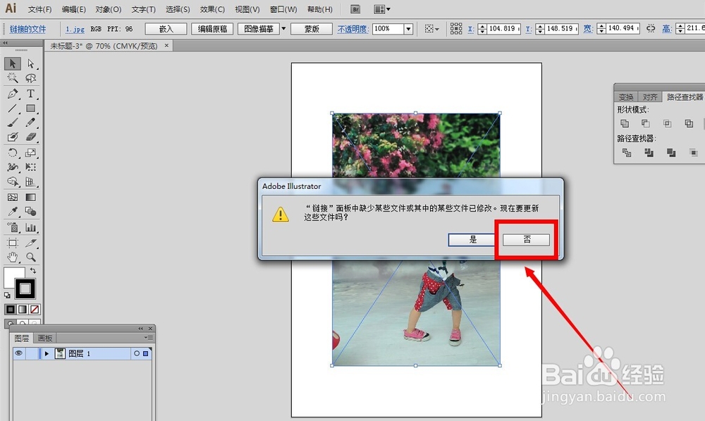Viewport: 705px width, 421px height.
Task: Set paint mode to None
Action: pos(35,310)
